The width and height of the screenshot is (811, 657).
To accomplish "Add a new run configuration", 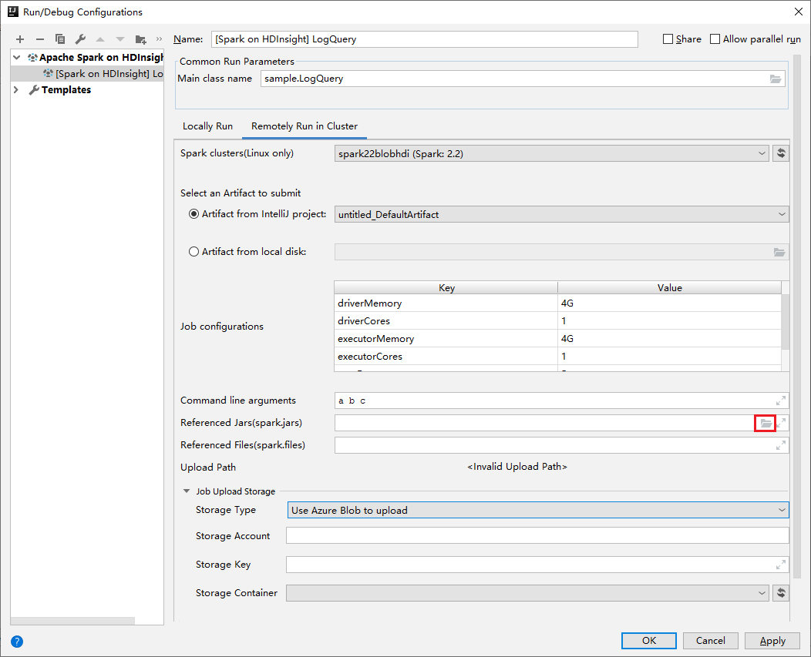I will tap(20, 39).
